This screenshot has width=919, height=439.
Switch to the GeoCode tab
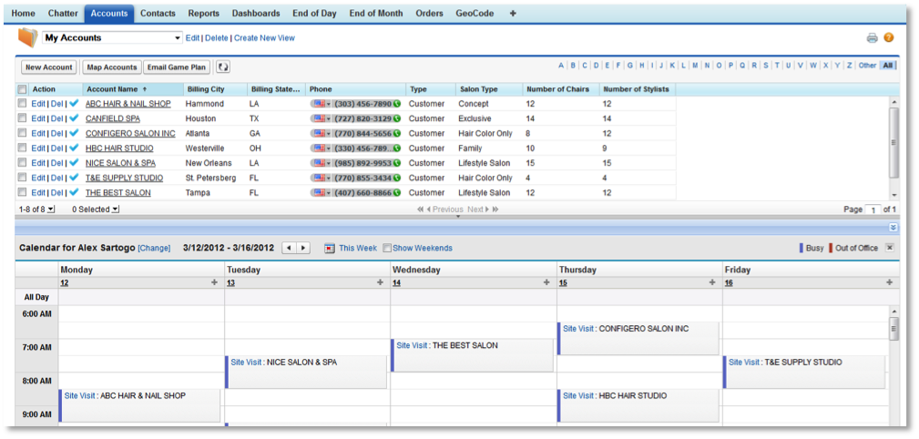pyautogui.click(x=475, y=14)
